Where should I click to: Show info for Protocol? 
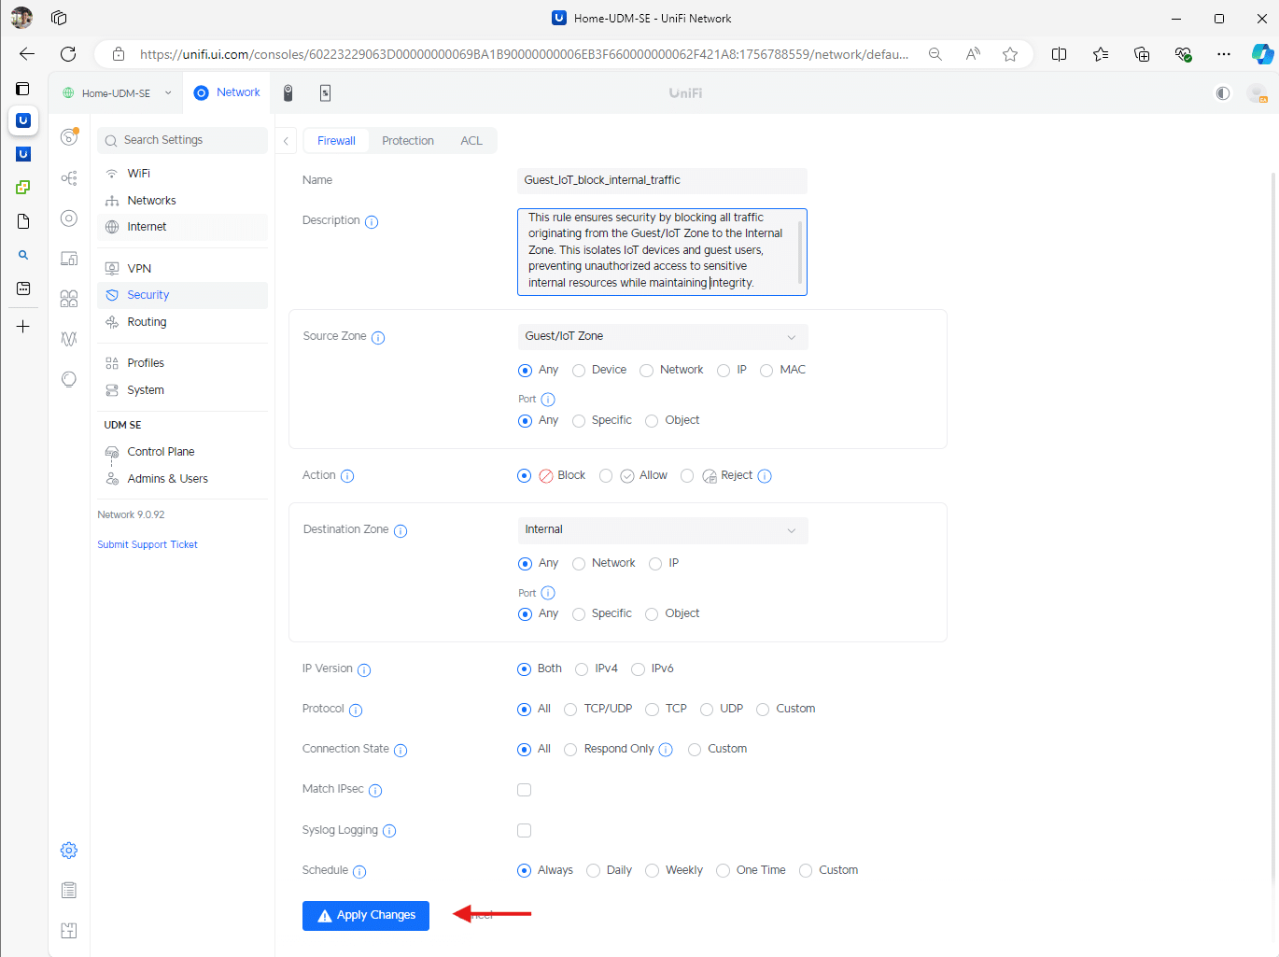356,710
